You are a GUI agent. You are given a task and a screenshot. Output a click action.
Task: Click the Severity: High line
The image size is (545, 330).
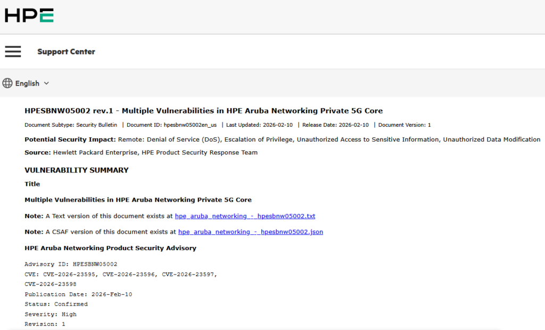pos(51,314)
